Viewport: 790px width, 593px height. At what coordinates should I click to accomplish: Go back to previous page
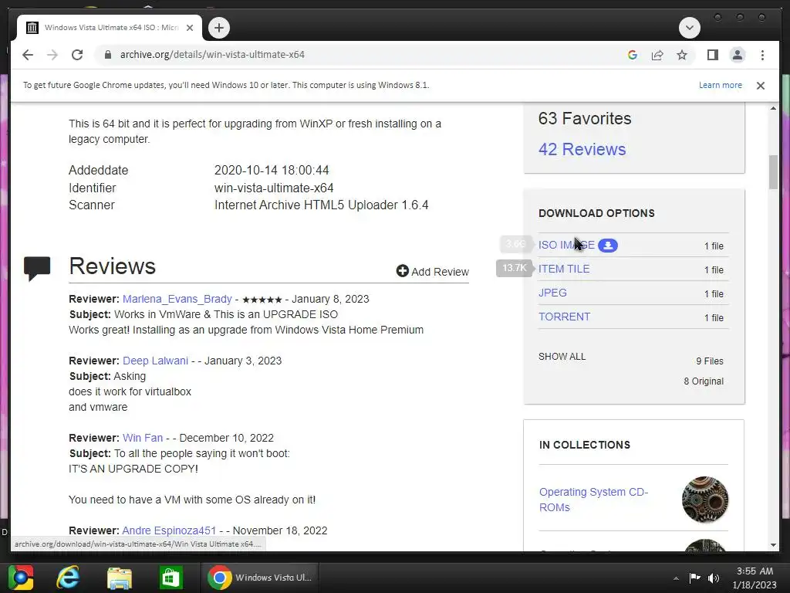pyautogui.click(x=28, y=55)
